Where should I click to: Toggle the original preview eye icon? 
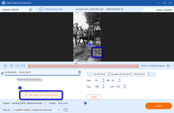(x=30, y=10)
